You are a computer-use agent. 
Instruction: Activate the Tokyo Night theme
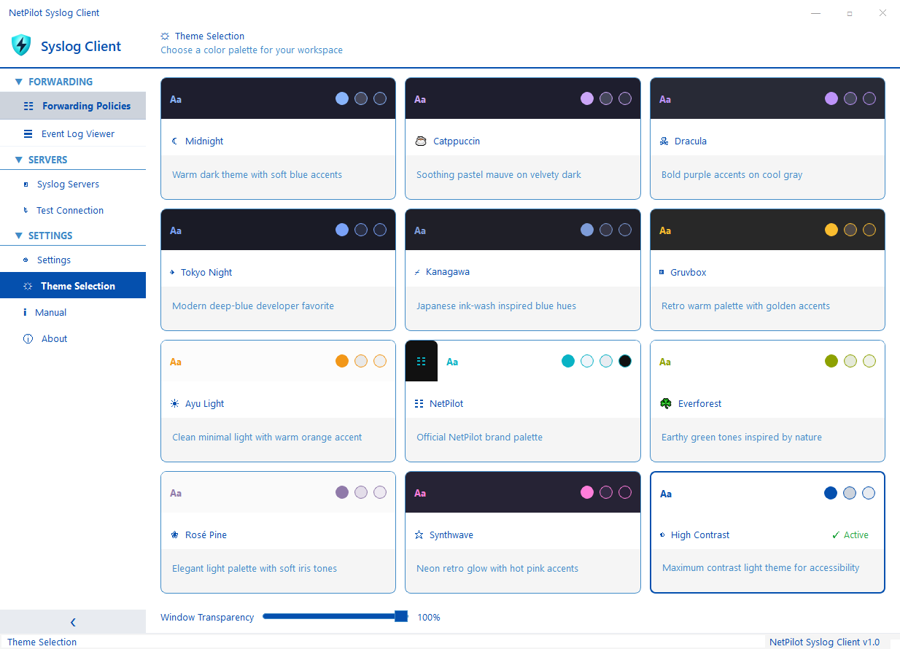point(278,270)
